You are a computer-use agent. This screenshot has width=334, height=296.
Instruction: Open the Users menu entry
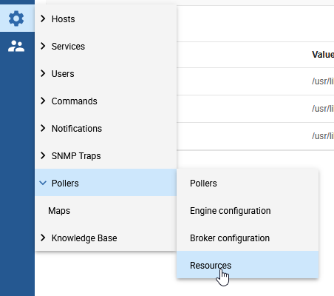(106, 73)
